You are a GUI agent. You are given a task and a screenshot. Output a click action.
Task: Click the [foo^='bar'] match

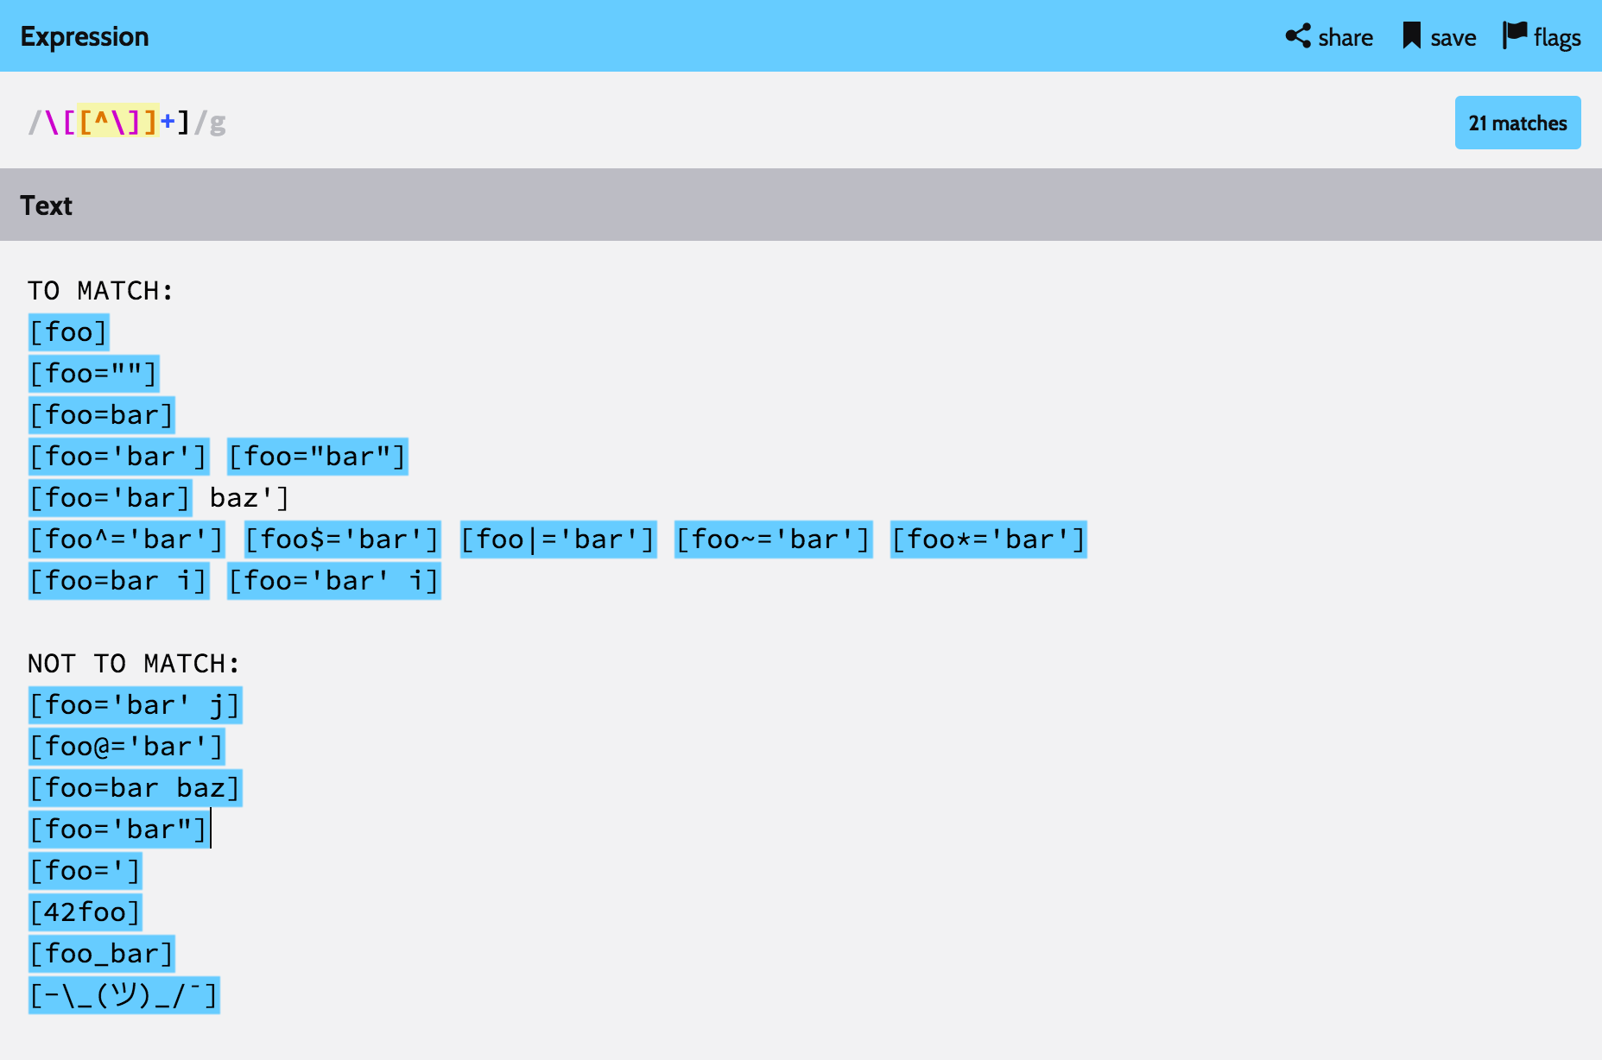[x=126, y=539]
